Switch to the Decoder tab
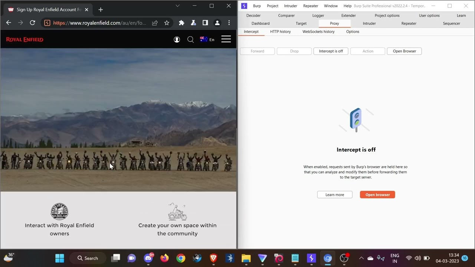The image size is (475, 267). [x=253, y=16]
